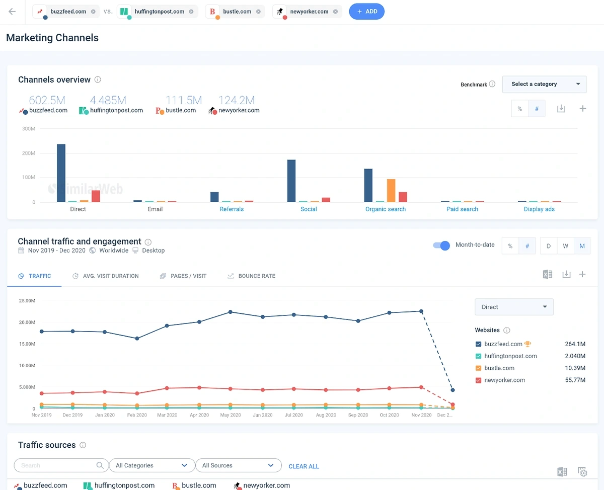Click buzzfeed.com May 2020 data point

[x=231, y=312]
